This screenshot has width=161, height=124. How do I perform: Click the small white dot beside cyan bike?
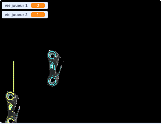click(x=64, y=61)
